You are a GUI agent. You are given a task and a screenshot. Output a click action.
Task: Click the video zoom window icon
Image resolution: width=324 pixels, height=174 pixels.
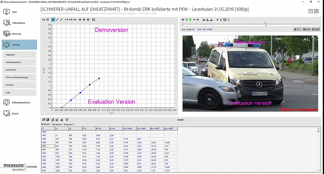point(225,20)
